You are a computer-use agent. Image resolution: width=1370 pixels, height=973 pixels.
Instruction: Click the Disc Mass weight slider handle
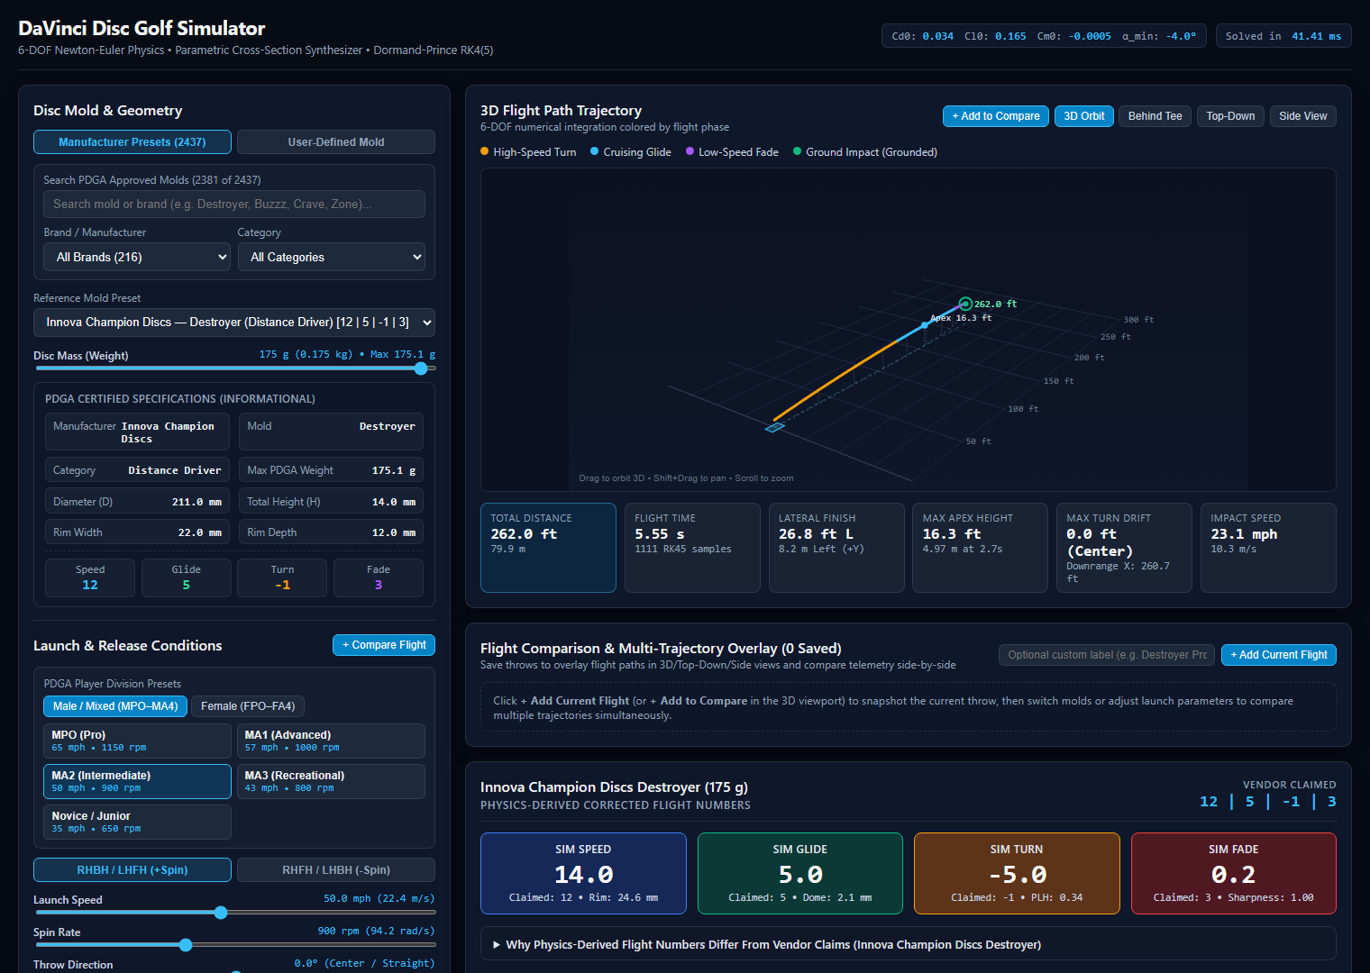click(x=421, y=368)
